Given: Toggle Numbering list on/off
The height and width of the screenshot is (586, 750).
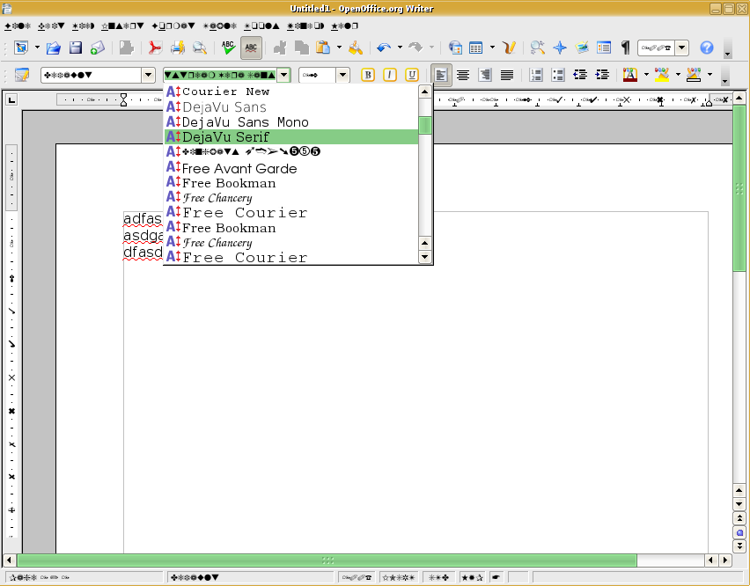Looking at the screenshot, I should [536, 75].
